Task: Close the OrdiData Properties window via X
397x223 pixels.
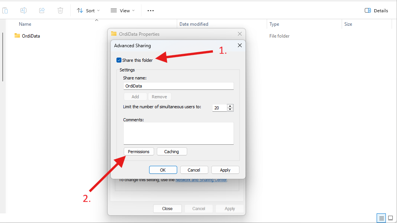Action: (240, 34)
